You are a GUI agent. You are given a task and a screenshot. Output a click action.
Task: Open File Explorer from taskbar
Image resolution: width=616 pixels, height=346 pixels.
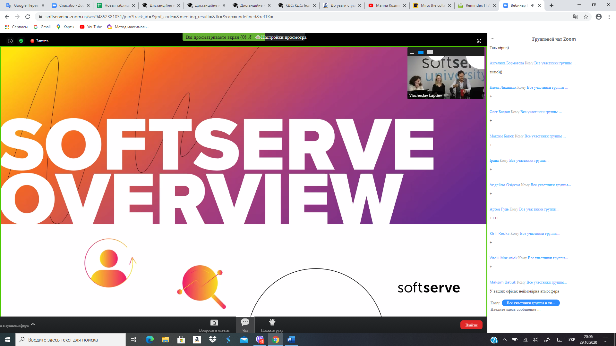(x=165, y=340)
